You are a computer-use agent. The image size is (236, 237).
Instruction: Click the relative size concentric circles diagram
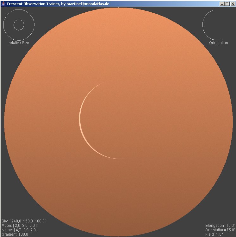pyautogui.click(x=19, y=25)
